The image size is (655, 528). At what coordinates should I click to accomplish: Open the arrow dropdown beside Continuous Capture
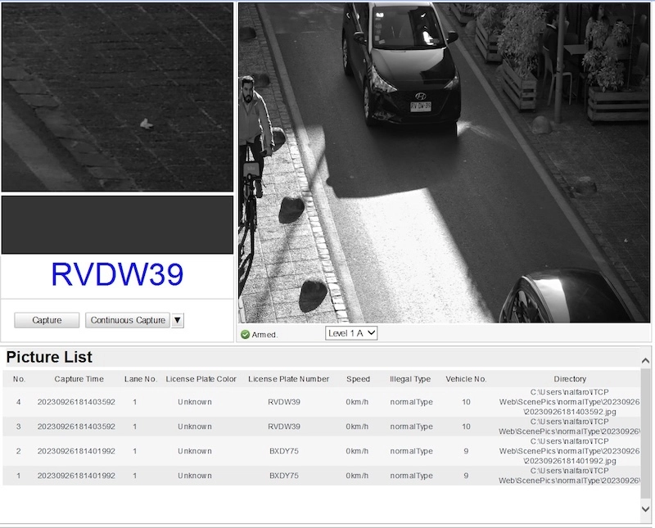[x=178, y=320]
